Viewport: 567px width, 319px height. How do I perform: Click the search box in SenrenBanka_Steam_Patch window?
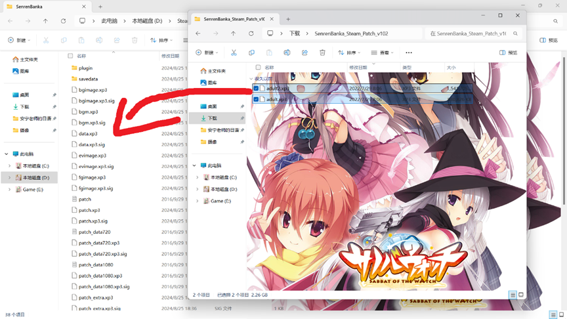[474, 33]
